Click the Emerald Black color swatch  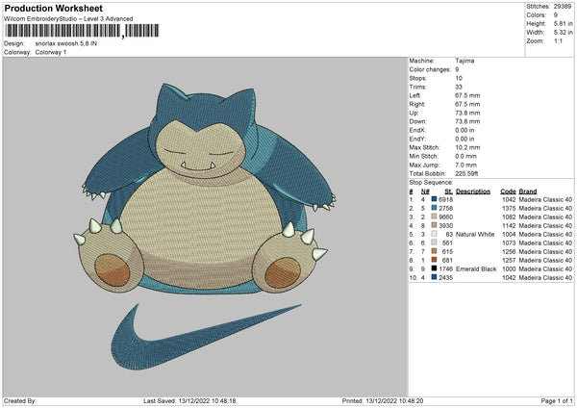pos(434,268)
